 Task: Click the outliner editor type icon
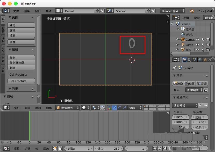[x=175, y=18]
